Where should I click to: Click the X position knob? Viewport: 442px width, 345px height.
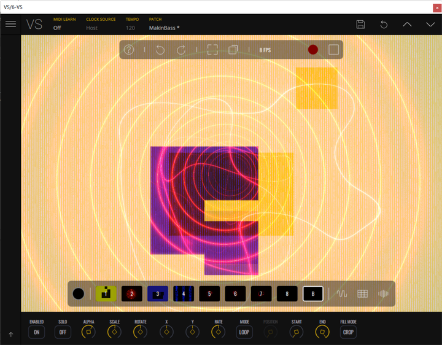coord(166,332)
